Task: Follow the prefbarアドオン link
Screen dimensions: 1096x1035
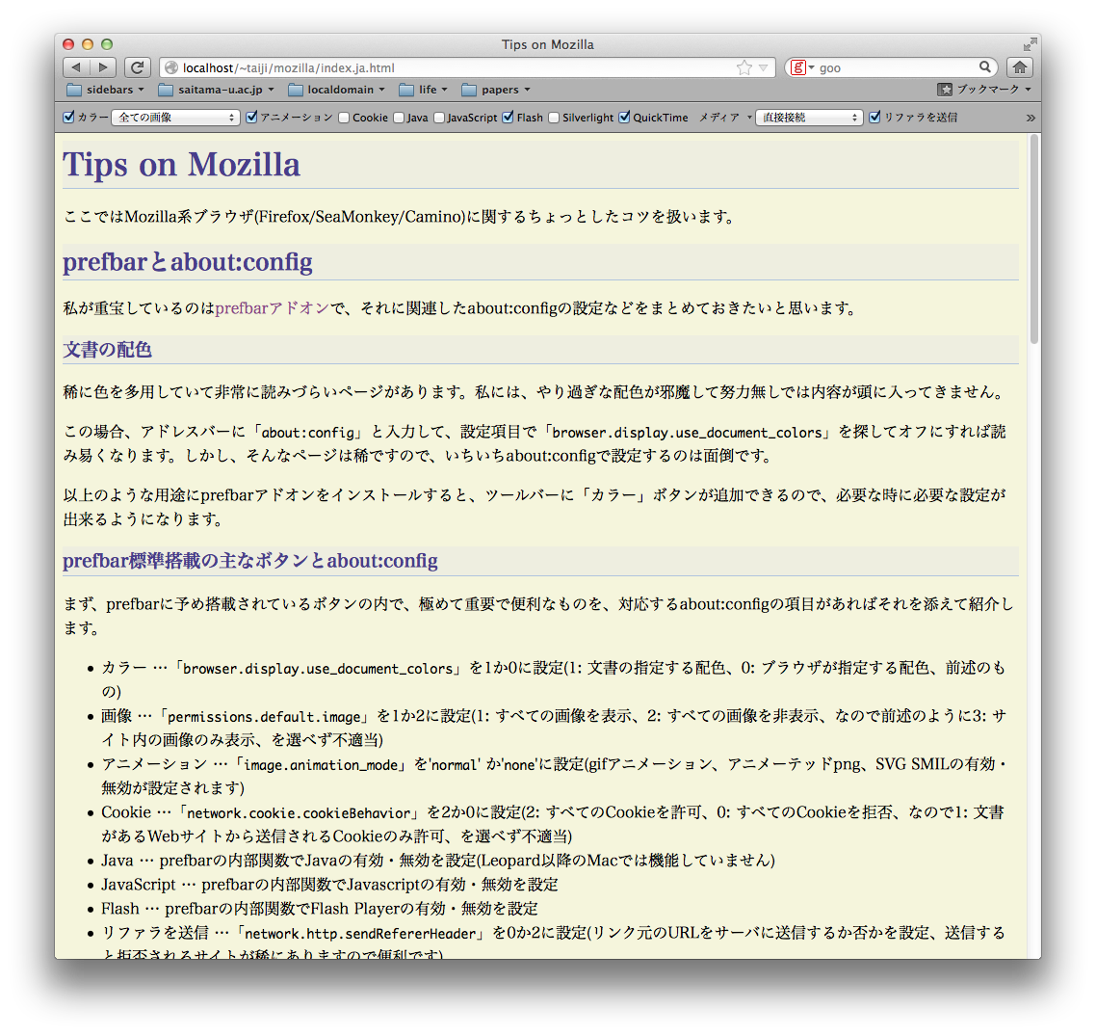Action: click(273, 308)
